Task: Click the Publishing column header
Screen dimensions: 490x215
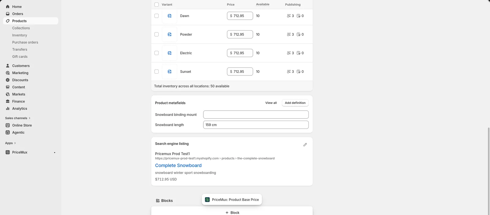Action: 293,5
